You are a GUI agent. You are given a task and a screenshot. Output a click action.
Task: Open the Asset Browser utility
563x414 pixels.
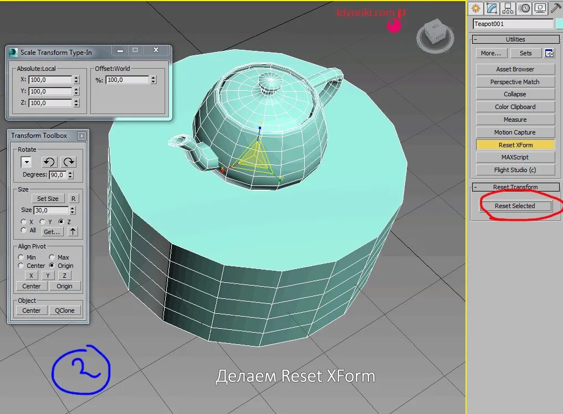(515, 69)
